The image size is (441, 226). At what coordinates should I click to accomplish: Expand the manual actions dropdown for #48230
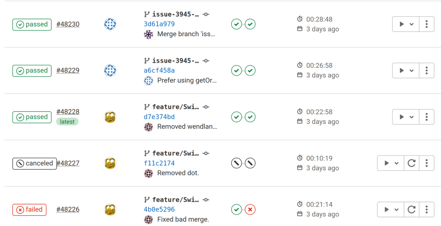pos(406,24)
